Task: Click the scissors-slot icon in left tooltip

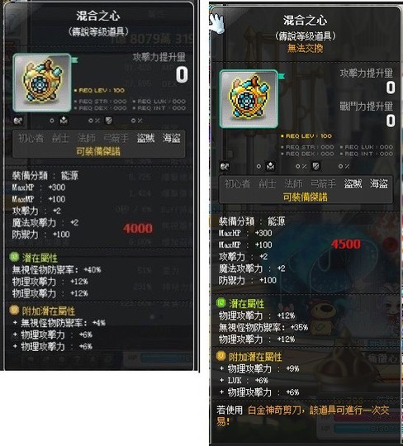Action: 18,121
